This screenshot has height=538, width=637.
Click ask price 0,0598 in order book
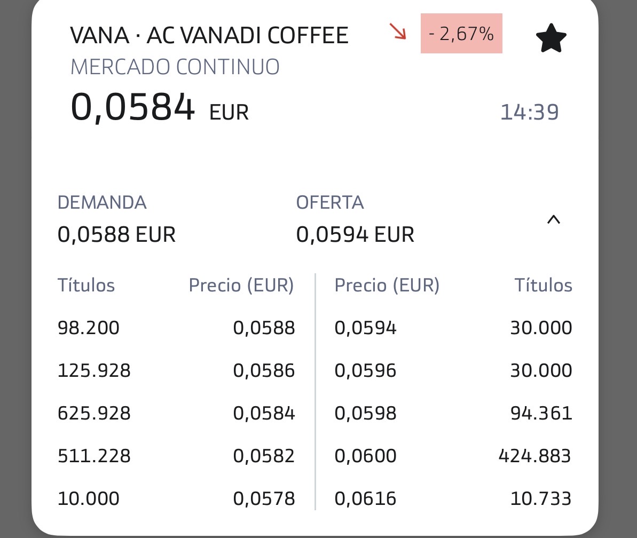(x=365, y=413)
